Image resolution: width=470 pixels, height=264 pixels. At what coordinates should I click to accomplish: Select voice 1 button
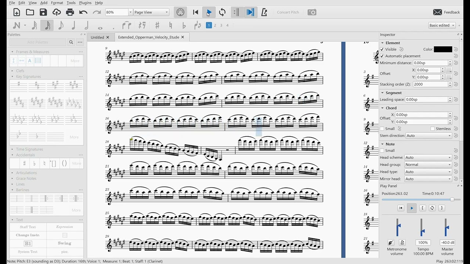click(x=209, y=25)
